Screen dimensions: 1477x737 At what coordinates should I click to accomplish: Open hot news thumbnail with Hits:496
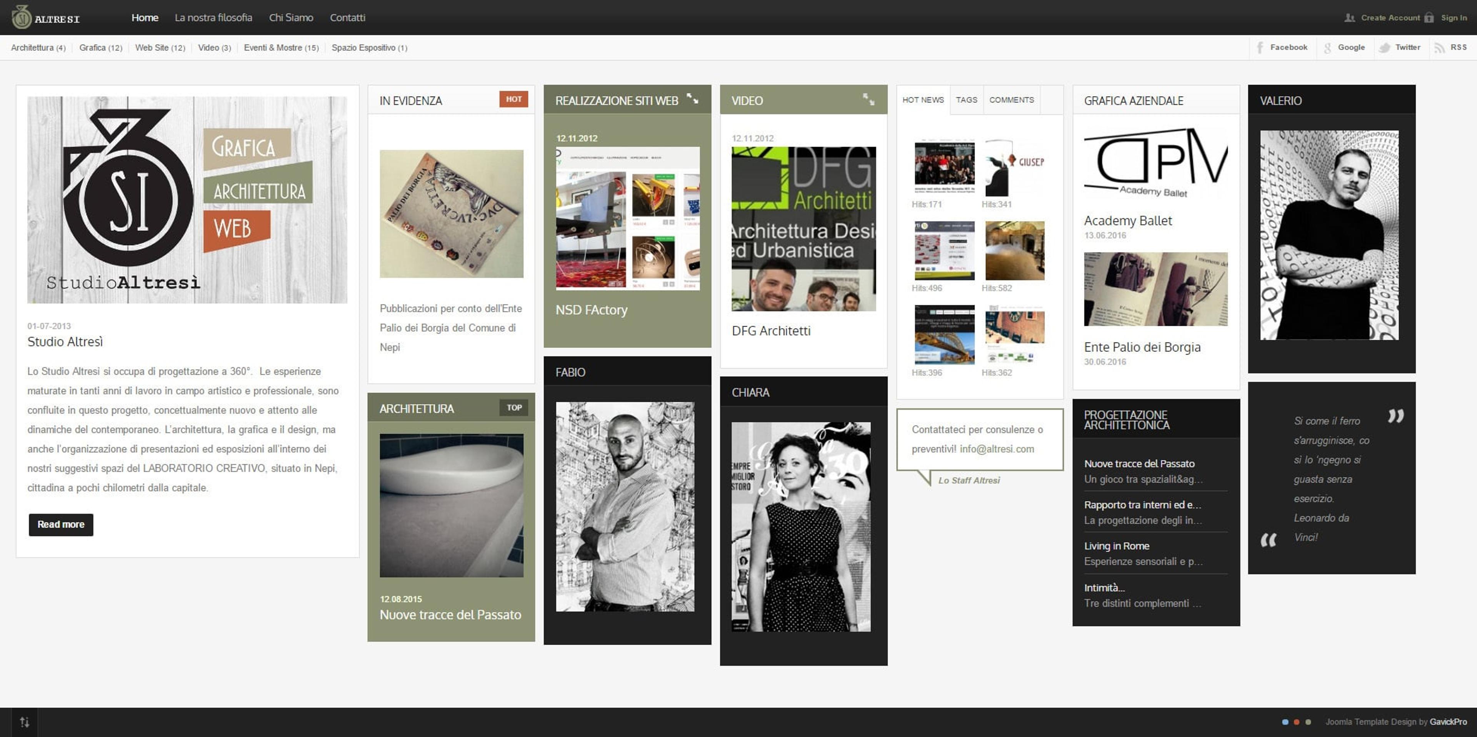click(944, 250)
